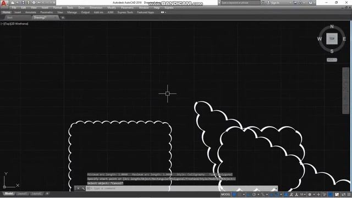The image size is (352, 198).
Task: Toggle the grid display in the status bar
Action: [234, 194]
